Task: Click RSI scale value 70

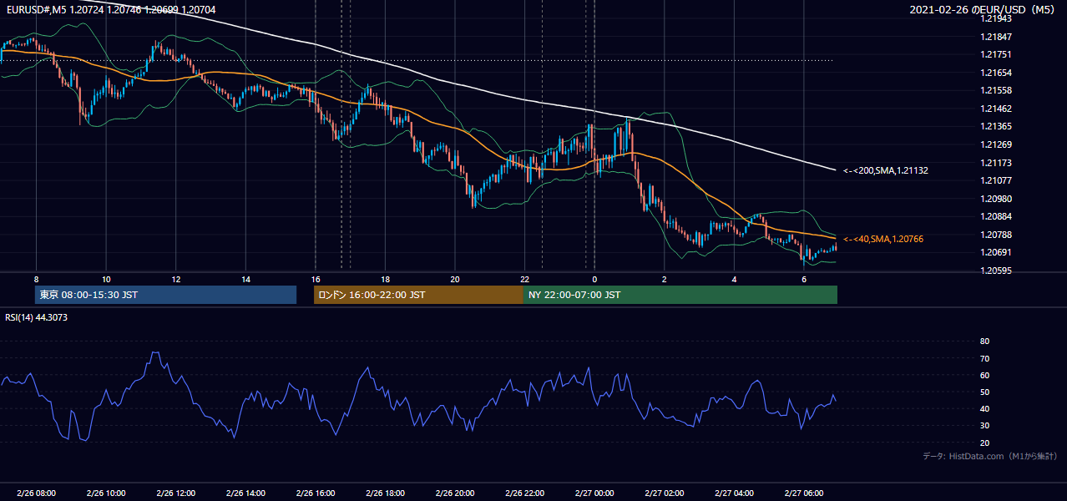Action: click(984, 358)
